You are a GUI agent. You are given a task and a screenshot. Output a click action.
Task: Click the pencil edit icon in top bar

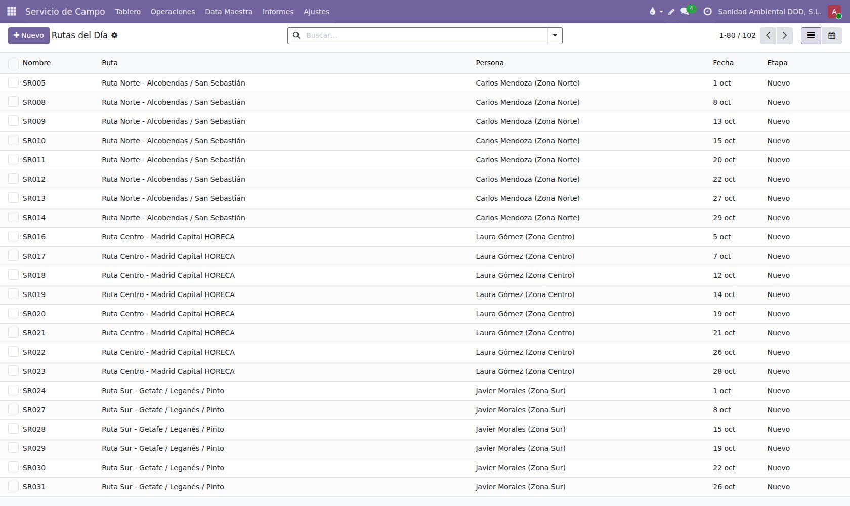[x=671, y=12]
